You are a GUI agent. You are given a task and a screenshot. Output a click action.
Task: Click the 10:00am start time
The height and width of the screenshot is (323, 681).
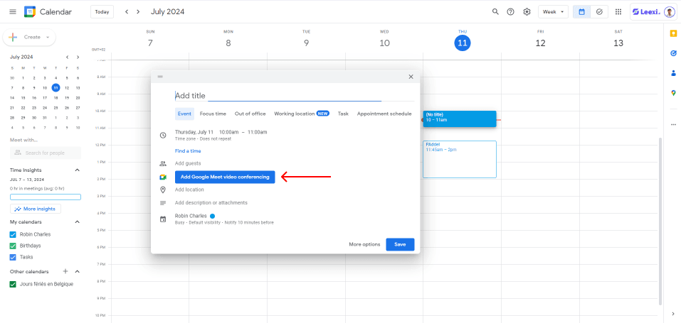229,132
